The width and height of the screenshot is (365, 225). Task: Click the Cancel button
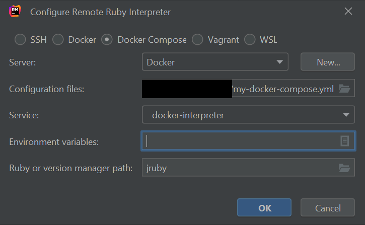pyautogui.click(x=328, y=208)
